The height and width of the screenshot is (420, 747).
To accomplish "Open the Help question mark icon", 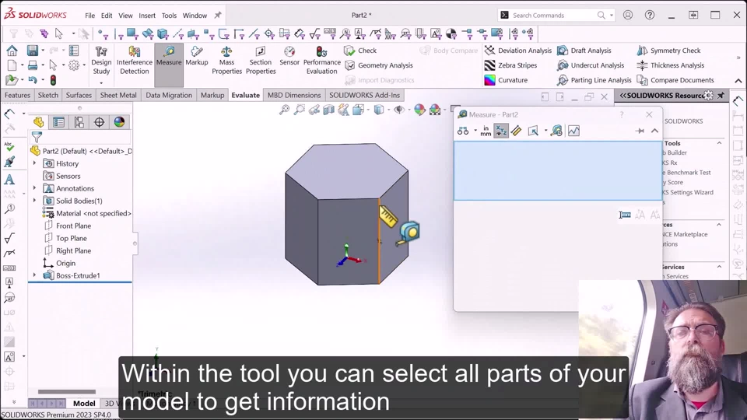I will (649, 16).
